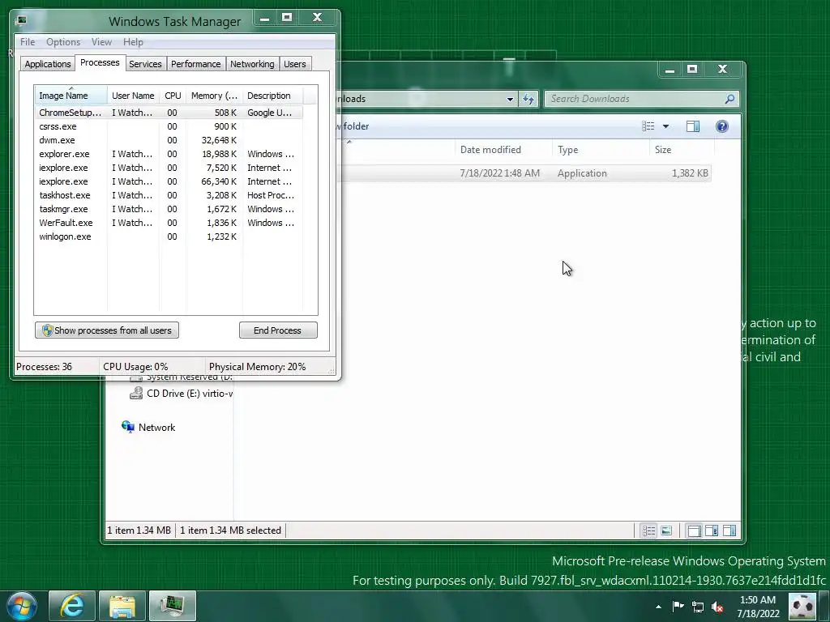
Task: Sort processes by Memory column
Action: pyautogui.click(x=214, y=96)
